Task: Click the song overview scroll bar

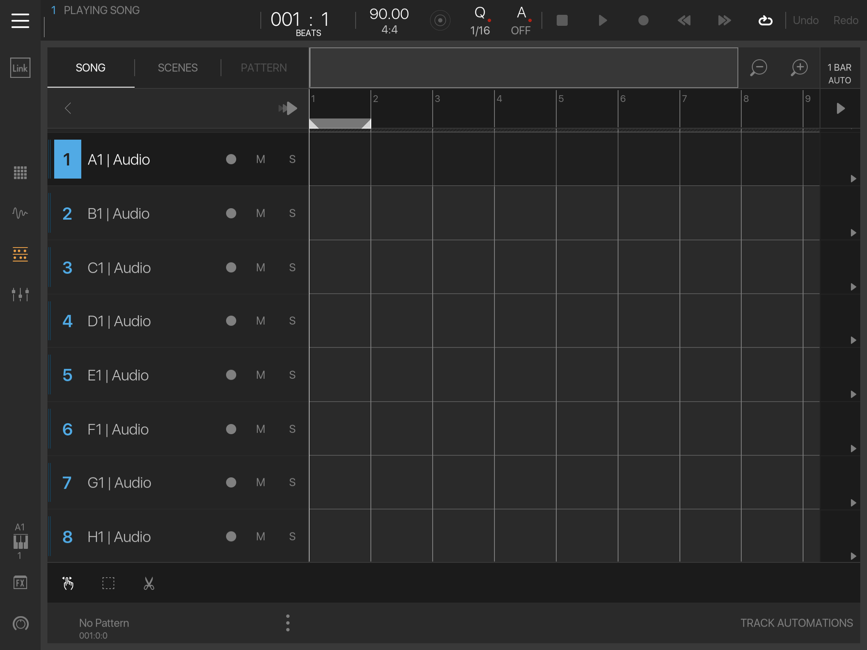Action: (x=524, y=68)
